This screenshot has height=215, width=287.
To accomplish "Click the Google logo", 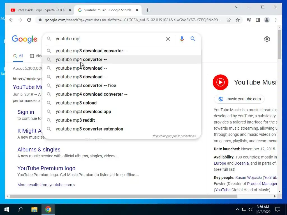I will point(25,39).
